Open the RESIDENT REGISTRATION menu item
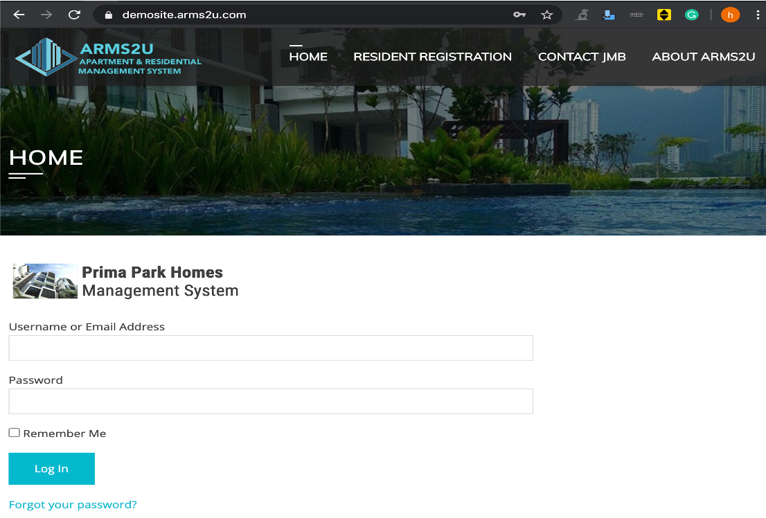This screenshot has width=766, height=518. [x=432, y=57]
